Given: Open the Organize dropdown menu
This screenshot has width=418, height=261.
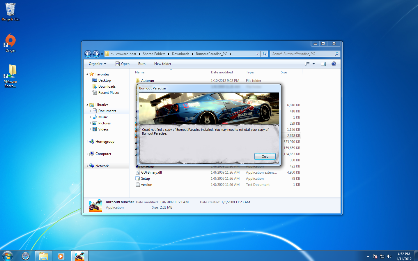Looking at the screenshot, I should (98, 64).
